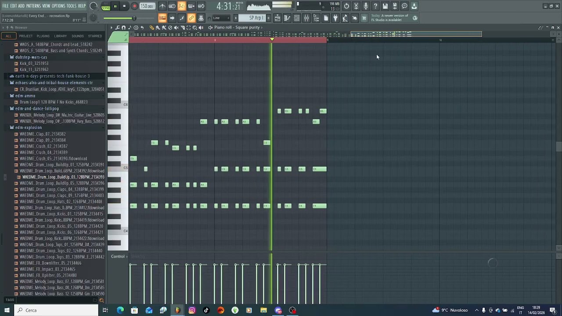Click the help question mark icon
Viewport: 562px width, 316px height.
tap(375, 6)
